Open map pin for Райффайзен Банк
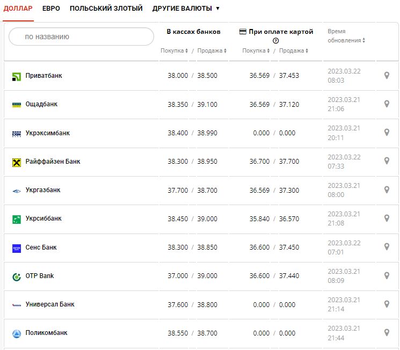This screenshot has width=400, height=350. [x=387, y=161]
